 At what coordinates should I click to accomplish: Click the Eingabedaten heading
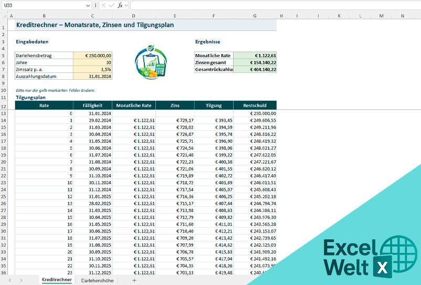tap(32, 41)
